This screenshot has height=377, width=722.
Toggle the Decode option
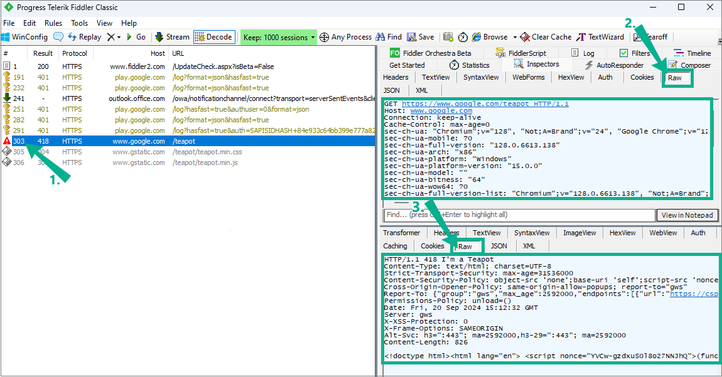point(214,37)
